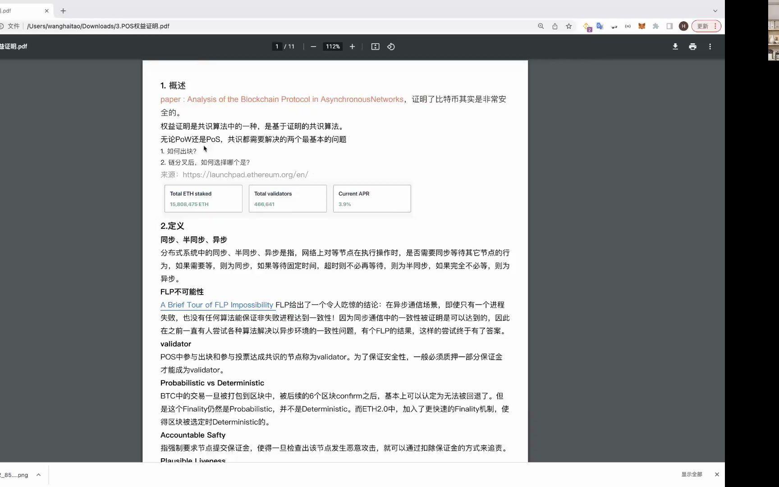
Task: Open the Extensions puzzle-piece menu
Action: point(656,26)
